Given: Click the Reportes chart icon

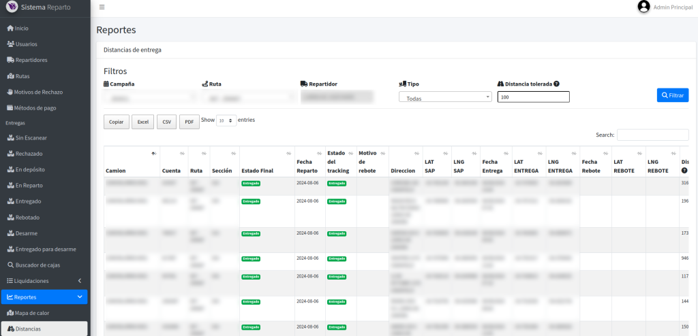Looking at the screenshot, I should (10, 297).
